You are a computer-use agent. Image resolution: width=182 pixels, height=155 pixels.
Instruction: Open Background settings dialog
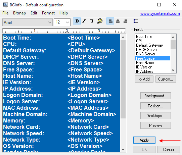tap(155, 96)
